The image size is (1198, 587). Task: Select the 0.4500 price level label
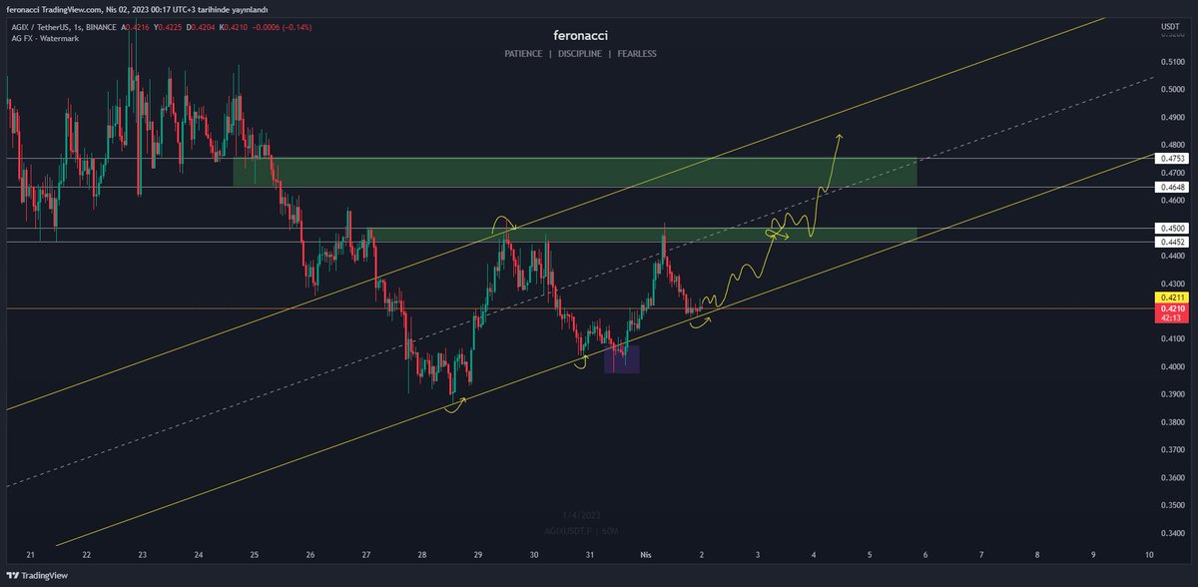1170,228
